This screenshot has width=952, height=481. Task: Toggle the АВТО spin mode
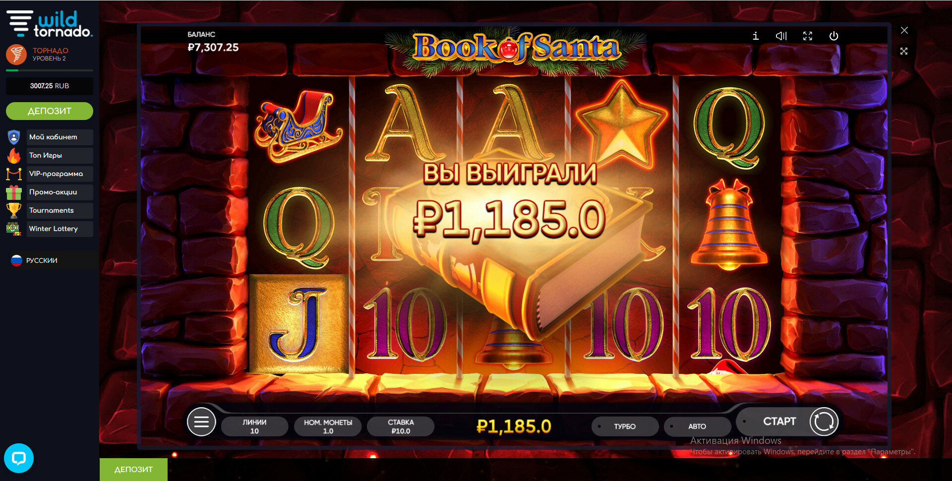tap(697, 426)
